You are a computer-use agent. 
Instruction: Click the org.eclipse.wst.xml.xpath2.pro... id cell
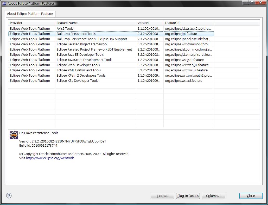click(188, 76)
